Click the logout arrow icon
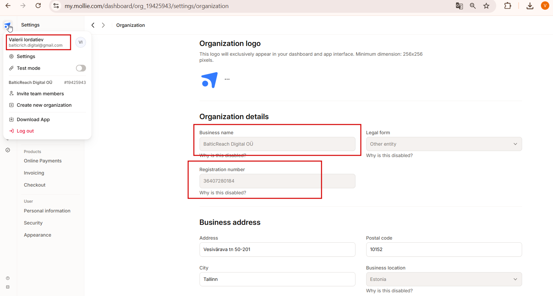Image resolution: width=553 pixels, height=296 pixels. [11, 131]
